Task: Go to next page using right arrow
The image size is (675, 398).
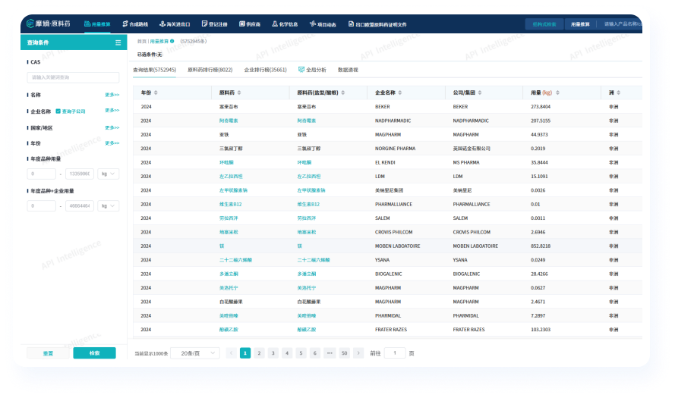Action: pos(360,353)
